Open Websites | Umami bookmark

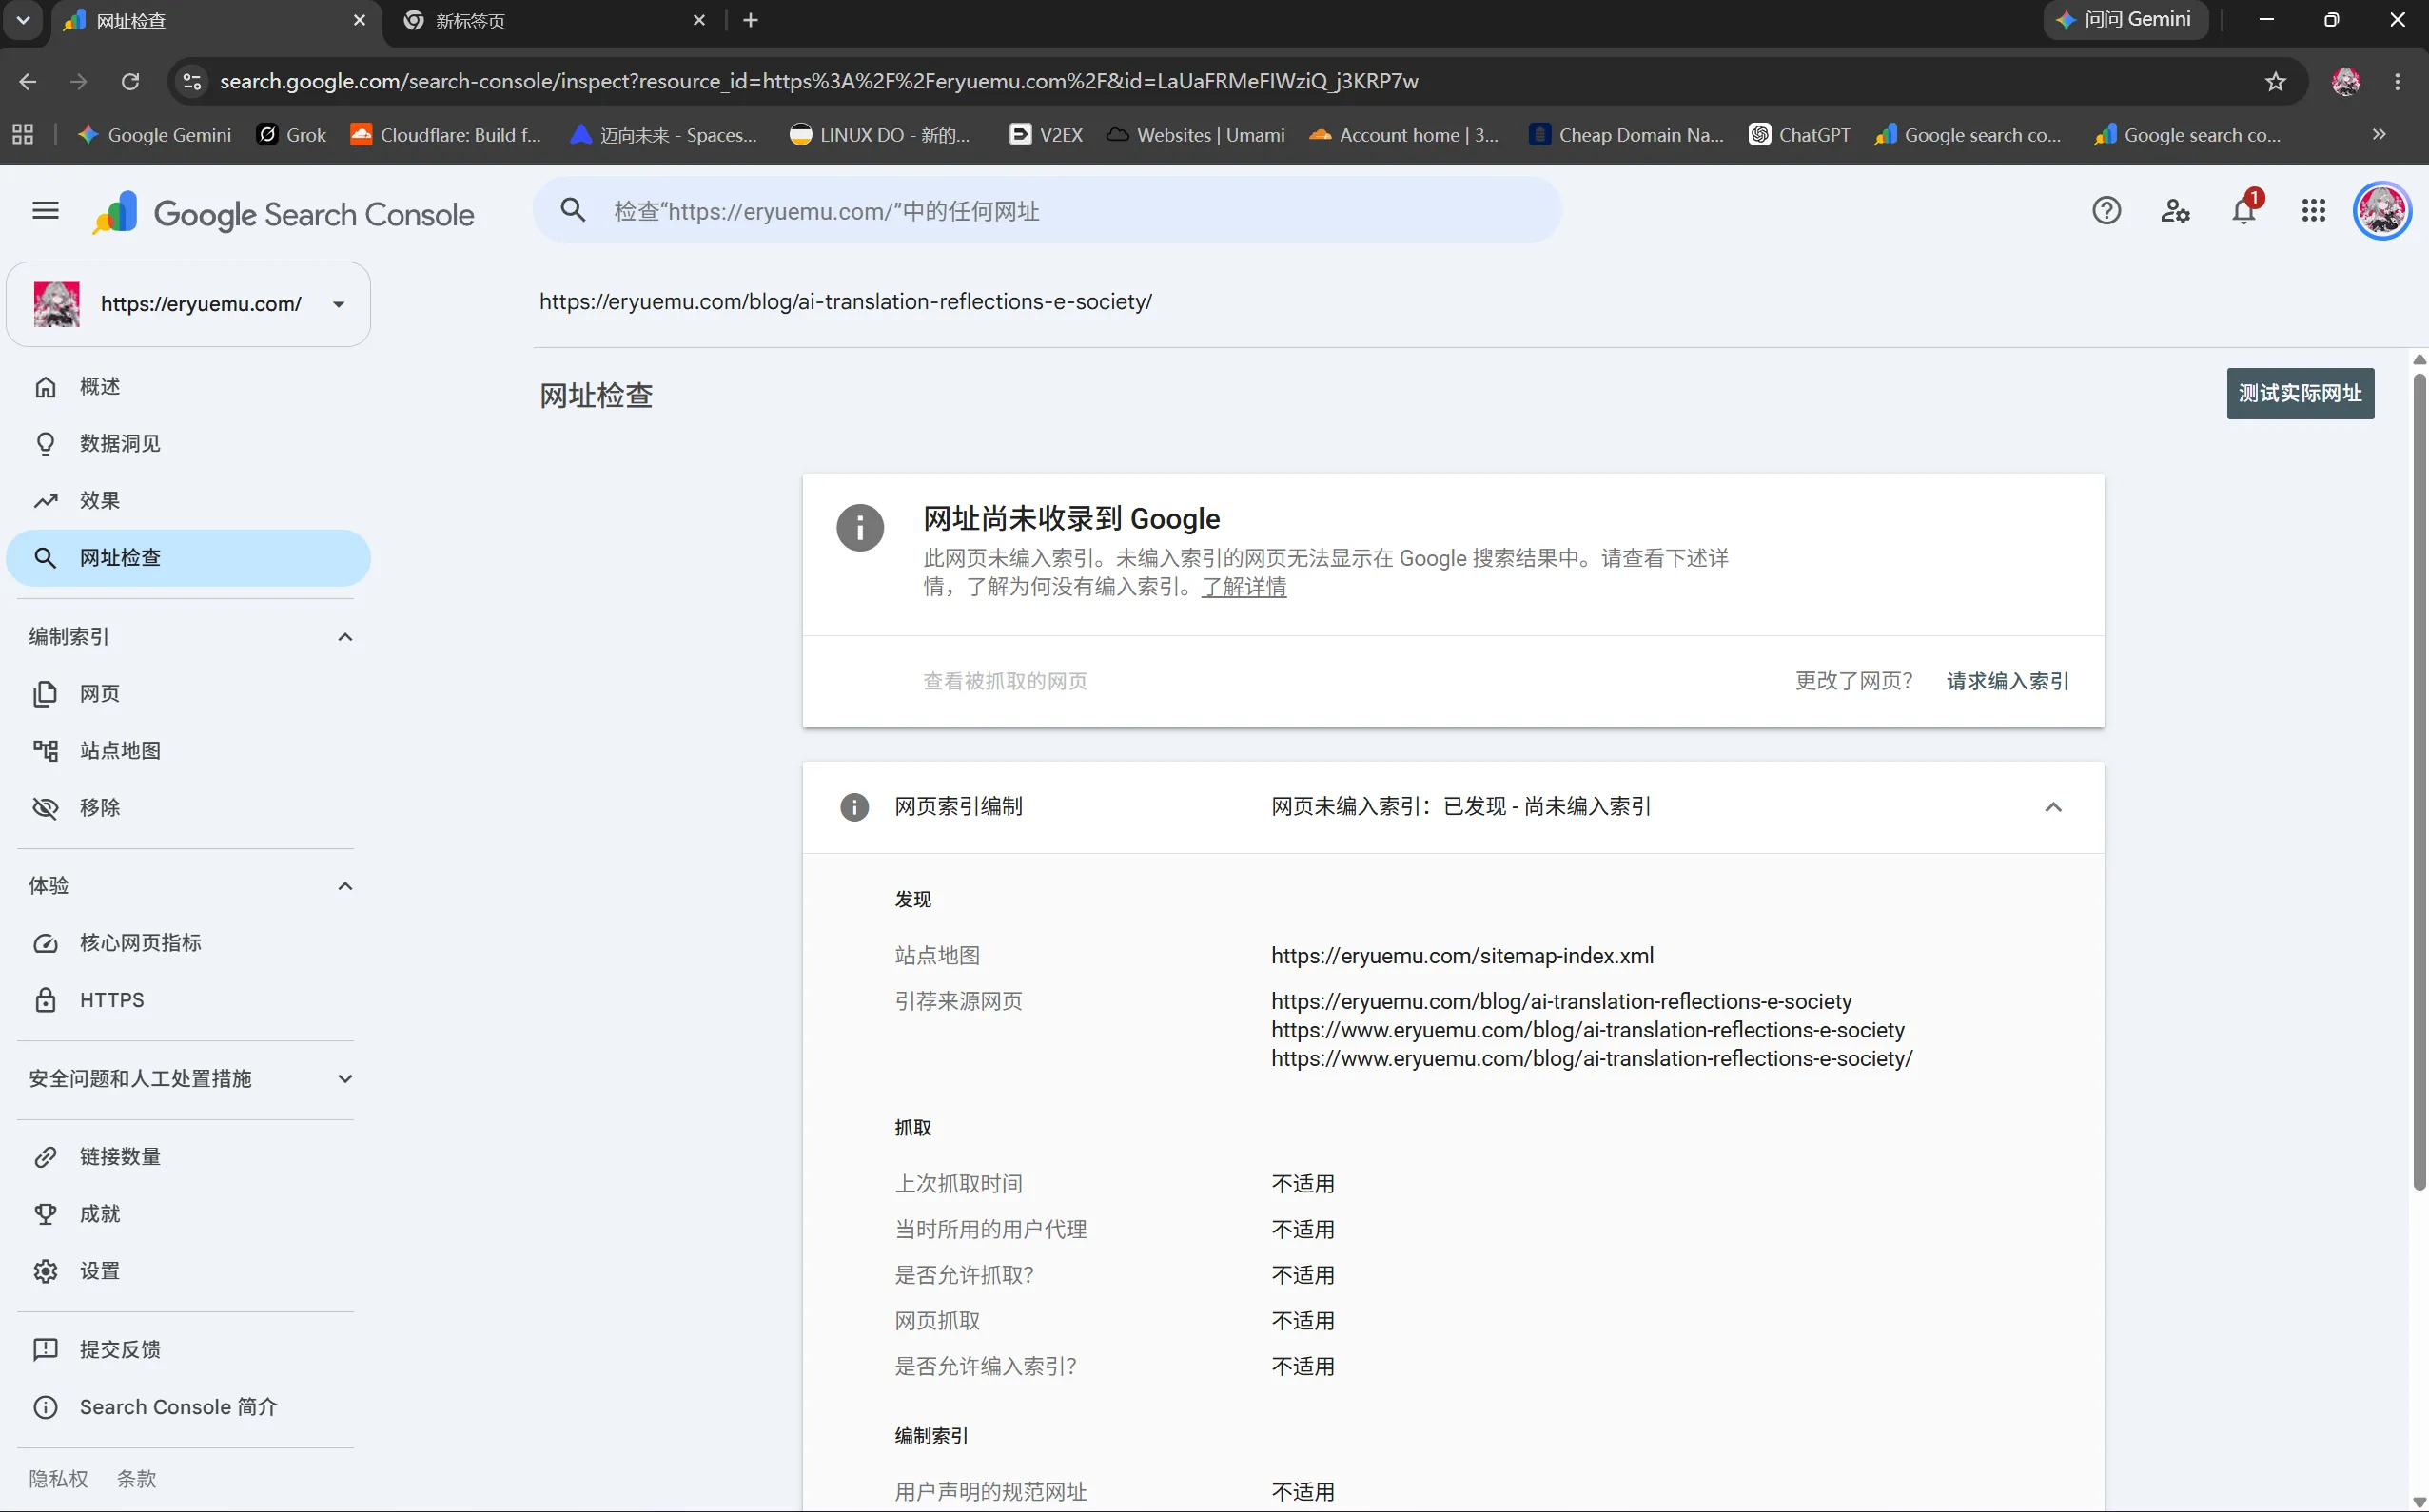1196,135
